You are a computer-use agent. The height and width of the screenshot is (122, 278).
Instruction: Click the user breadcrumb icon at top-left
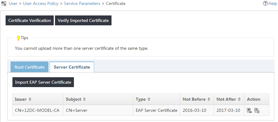click(x=4, y=3)
